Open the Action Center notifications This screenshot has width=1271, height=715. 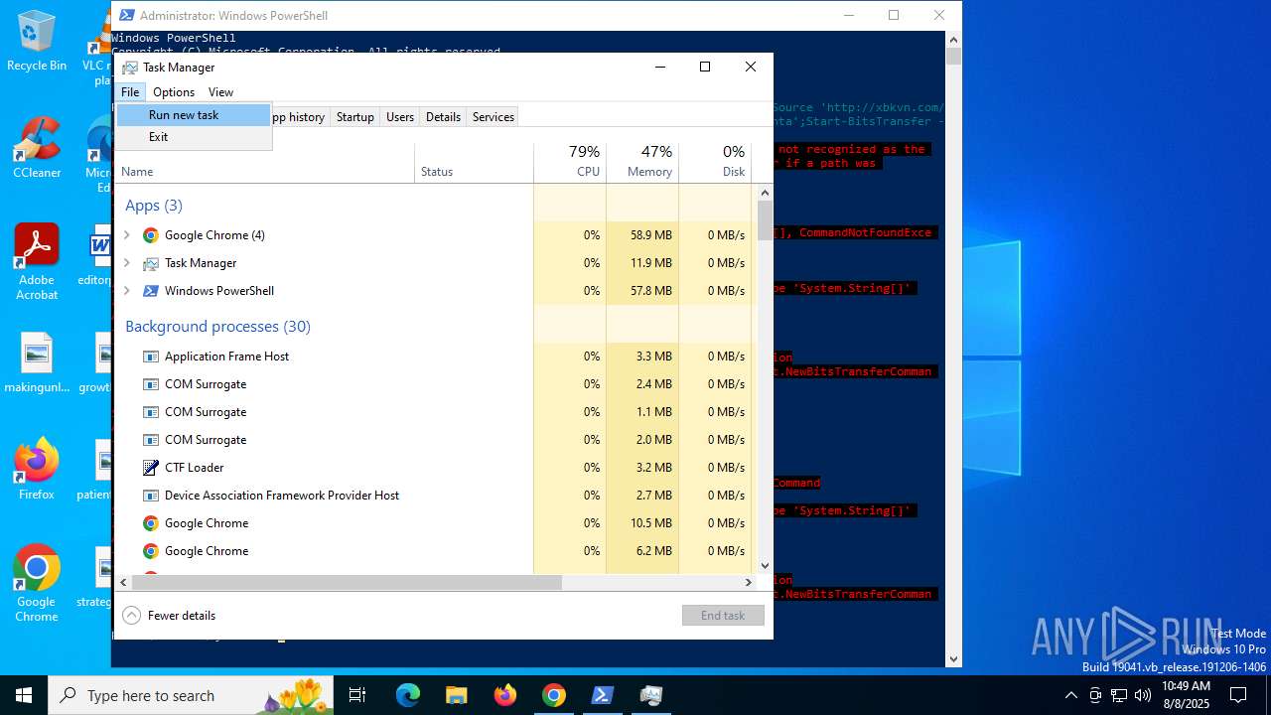pos(1238,695)
